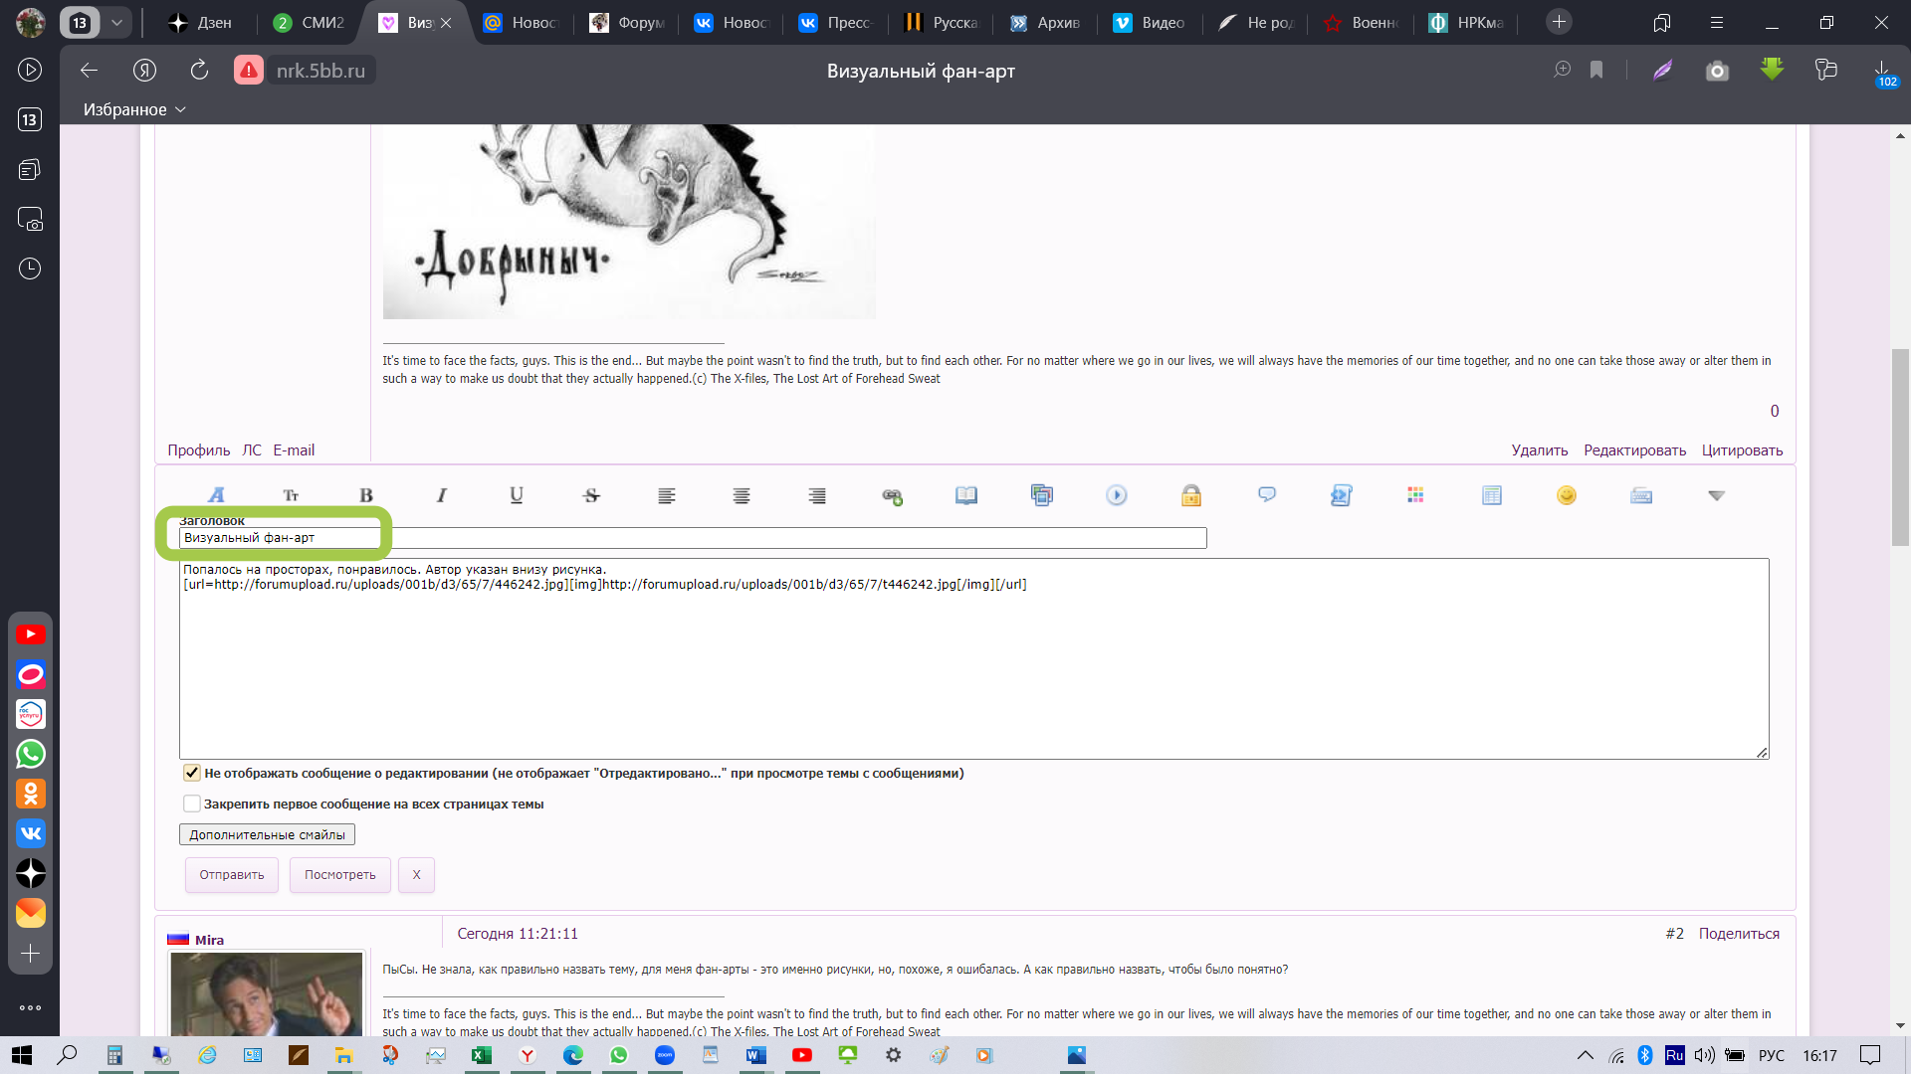Open YouTube from the browser sidebar

(x=31, y=634)
